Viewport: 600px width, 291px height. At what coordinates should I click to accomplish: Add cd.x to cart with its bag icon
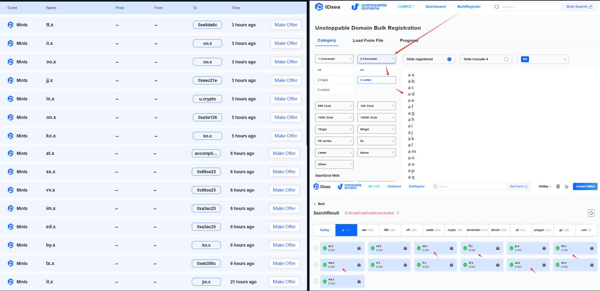tap(405, 248)
